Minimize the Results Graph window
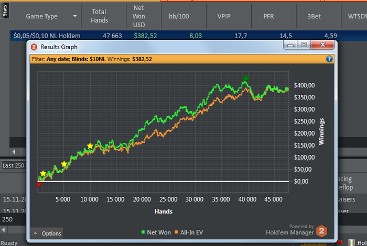Image resolution: width=367 pixels, height=246 pixels. point(290,44)
